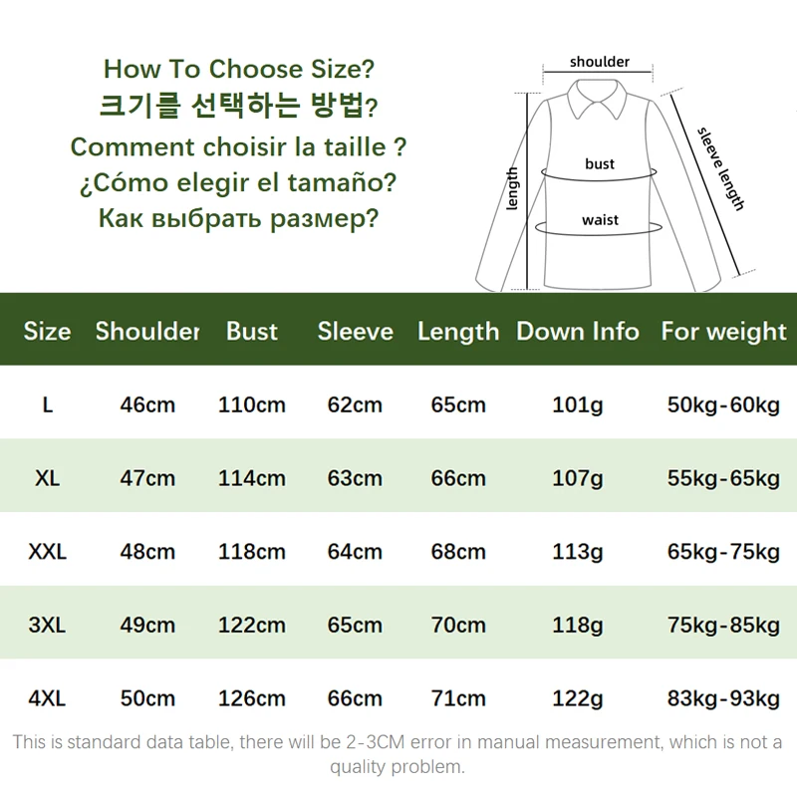The width and height of the screenshot is (797, 797).
Task: Select the Down Info column header
Action: 578,331
